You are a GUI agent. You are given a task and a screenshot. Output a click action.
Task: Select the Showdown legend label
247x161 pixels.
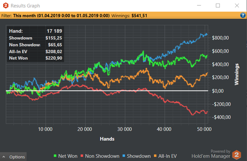pyautogui.click(x=139, y=156)
